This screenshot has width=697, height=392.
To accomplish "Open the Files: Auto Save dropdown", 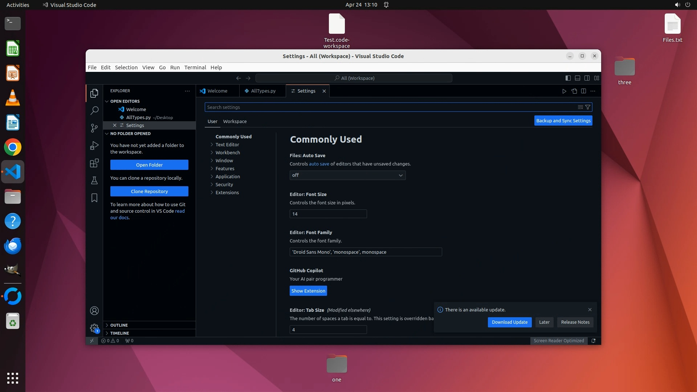I will coord(347,175).
